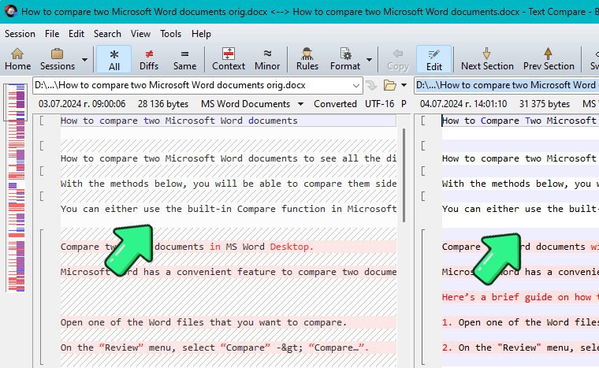Jump to Prev Section
Screen dimensions: 599x368
click(549, 59)
